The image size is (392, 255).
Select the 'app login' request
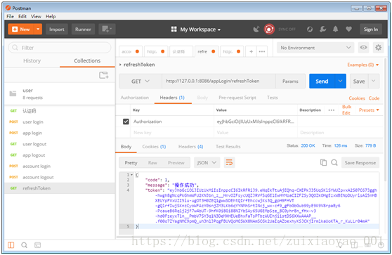click(x=60, y=133)
